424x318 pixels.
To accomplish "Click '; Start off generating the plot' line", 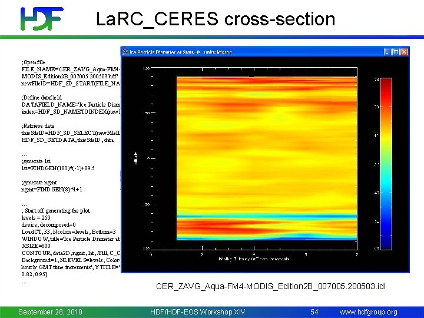I will 56,211.
